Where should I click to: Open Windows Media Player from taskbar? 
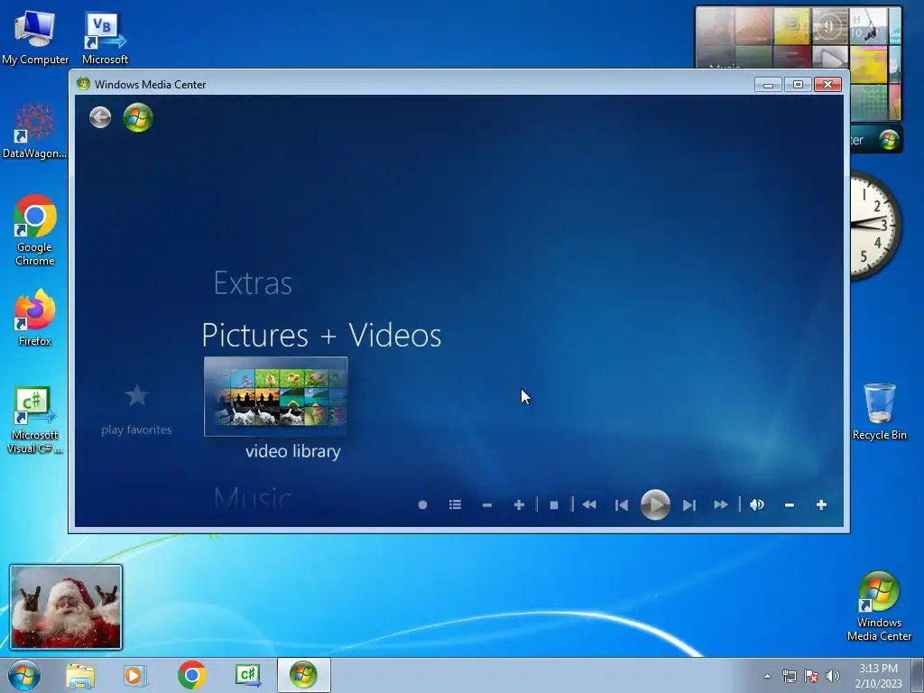(135, 675)
